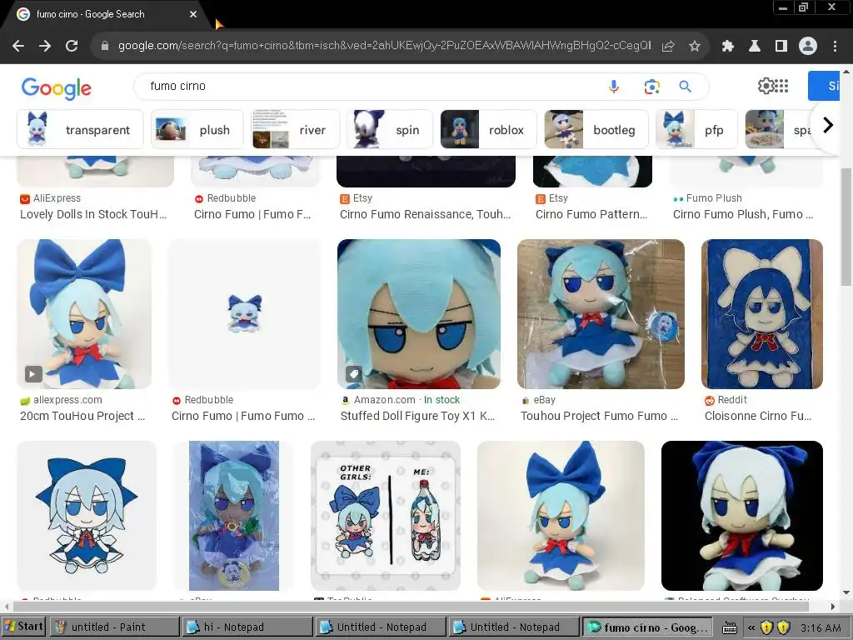Select the pfp filter chip
Screen dimensions: 853x640
(696, 129)
